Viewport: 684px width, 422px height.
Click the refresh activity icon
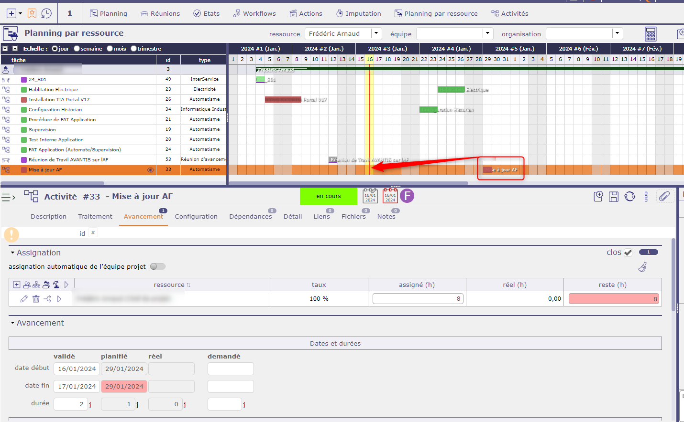pos(629,196)
